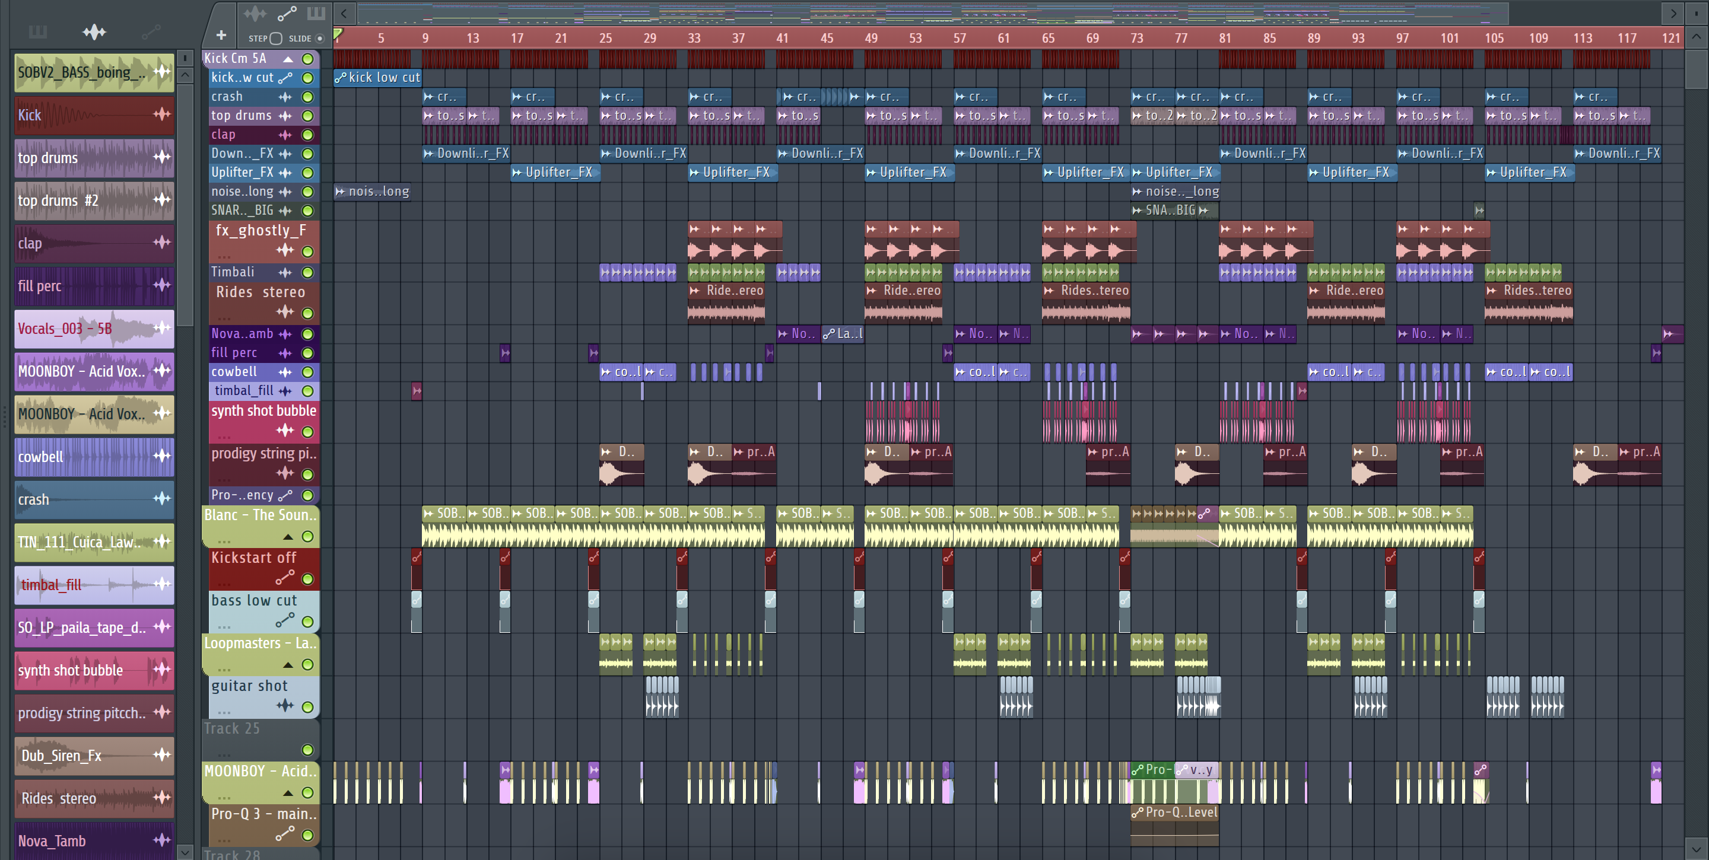This screenshot has height=860, width=1709.
Task: Show audio clips in picker filter
Action: tap(94, 31)
